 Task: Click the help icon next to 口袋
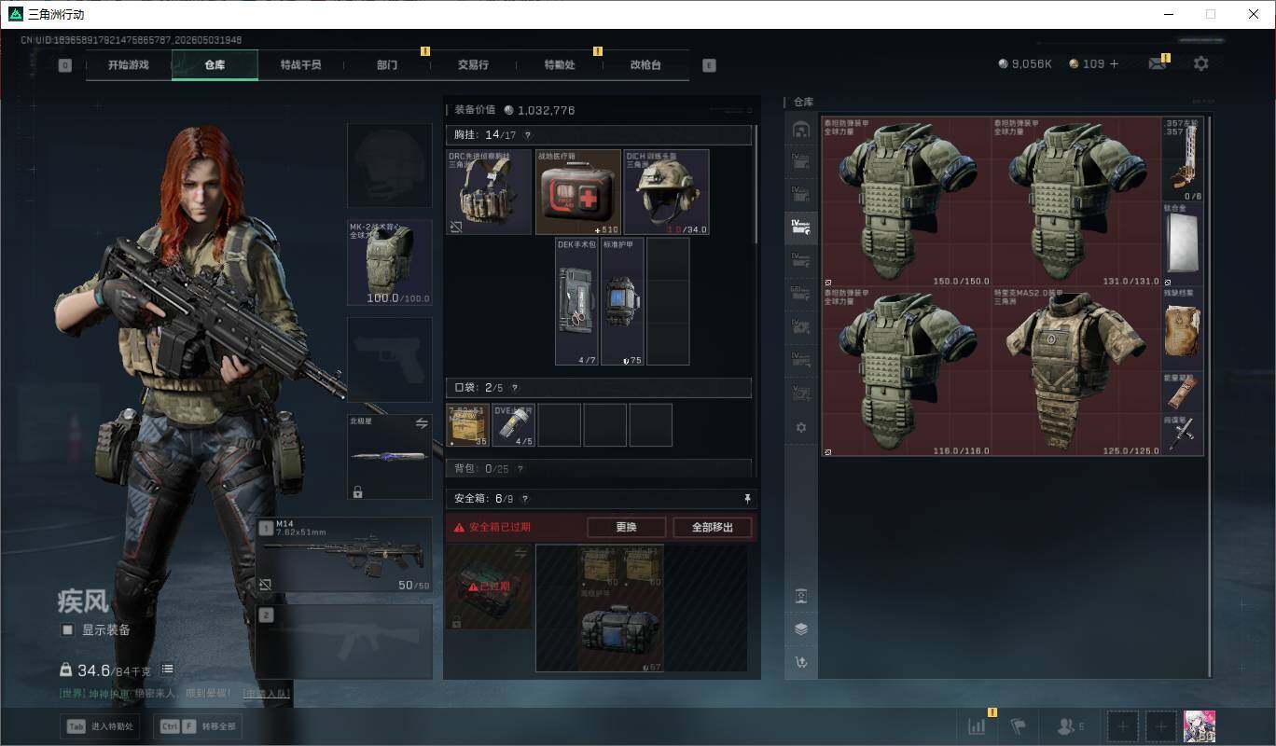pyautogui.click(x=514, y=388)
